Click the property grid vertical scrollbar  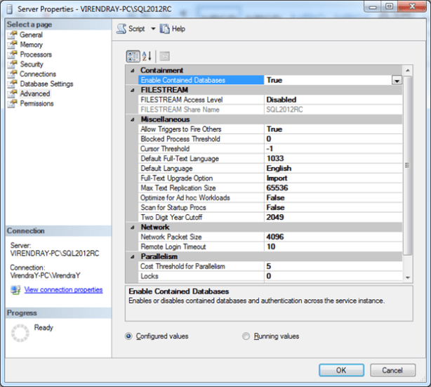point(408,176)
